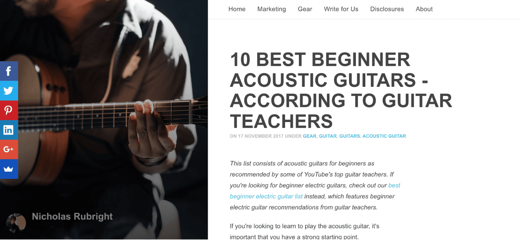Viewport: 520px width, 240px height.
Task: Open the GUITARS category tag
Action: pos(349,136)
